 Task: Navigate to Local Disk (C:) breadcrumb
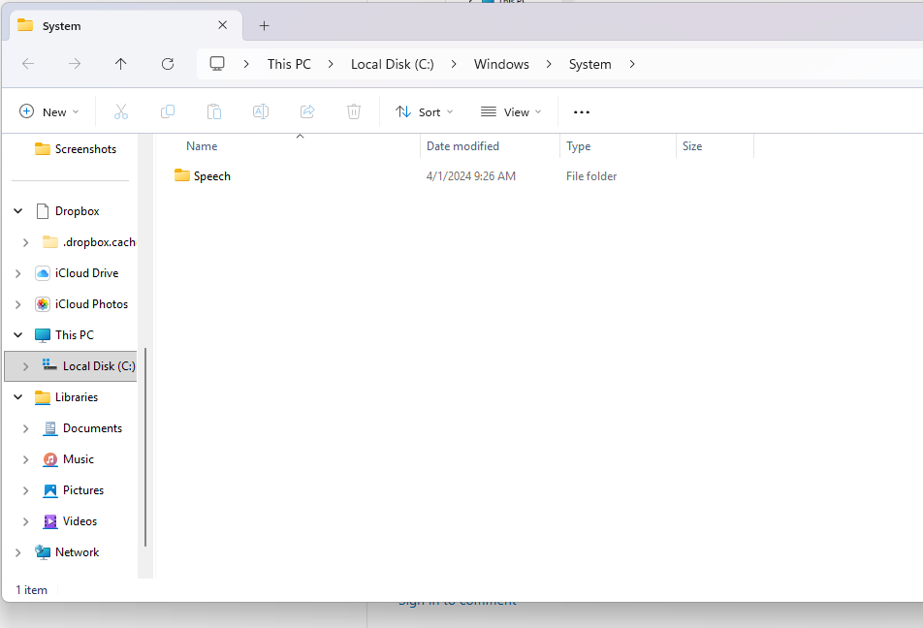392,64
